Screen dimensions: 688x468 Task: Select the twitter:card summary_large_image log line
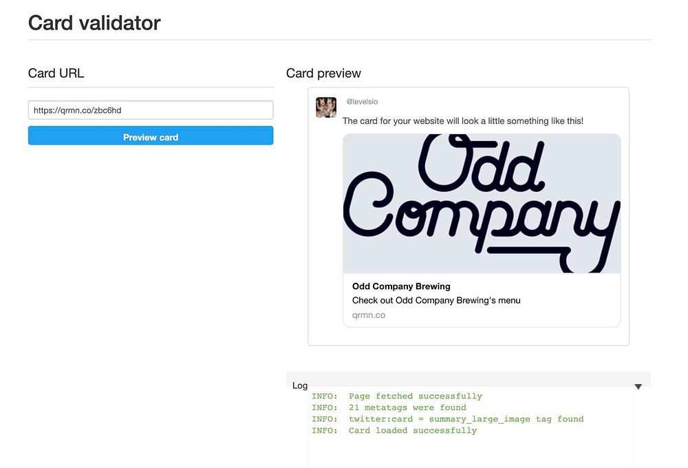[448, 419]
